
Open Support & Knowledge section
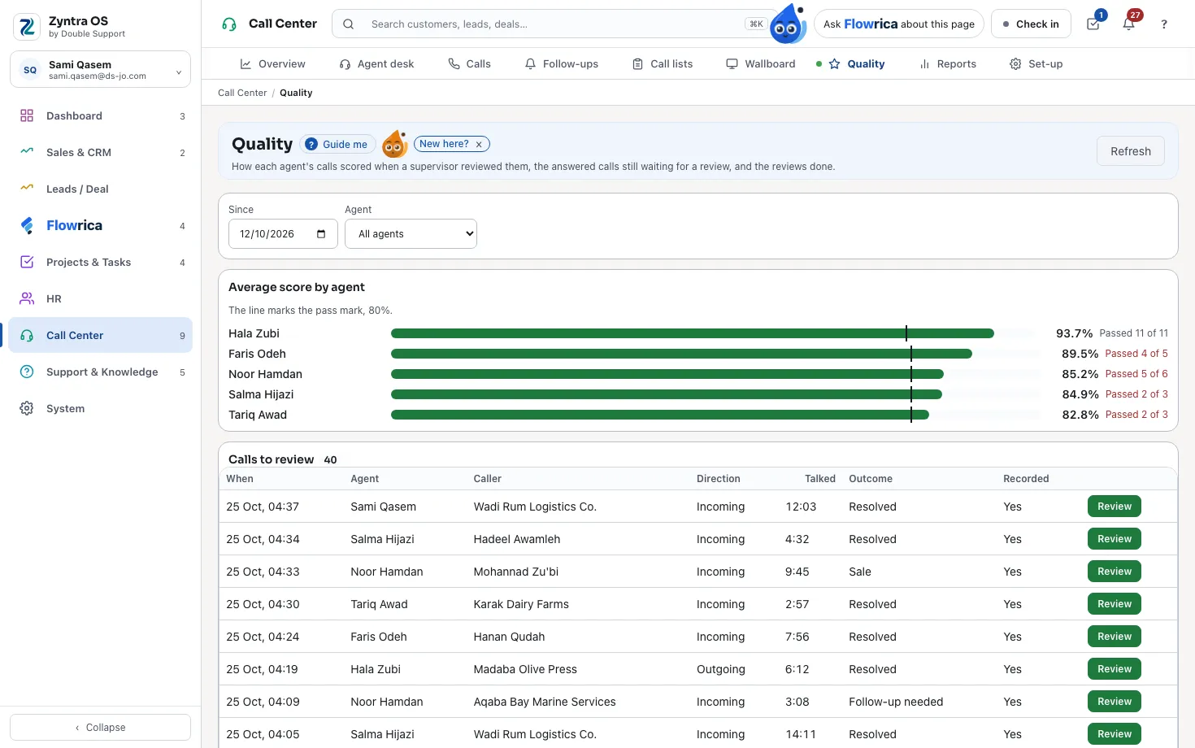[101, 372]
